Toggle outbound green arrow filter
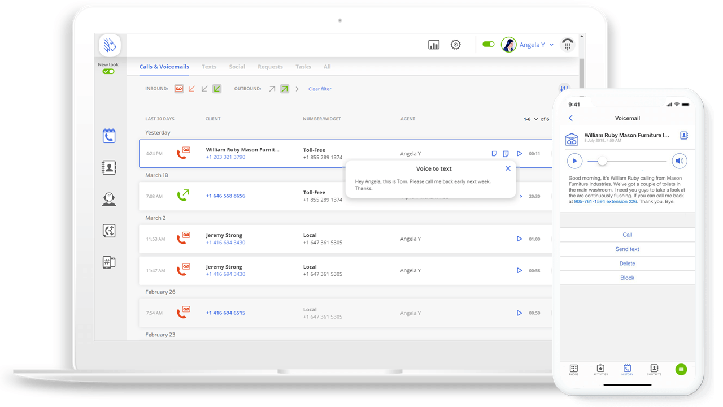This screenshot has height=407, width=723. (x=285, y=89)
